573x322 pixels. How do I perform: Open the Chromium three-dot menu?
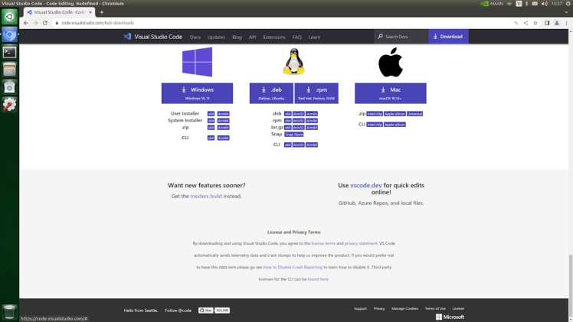(x=566, y=23)
